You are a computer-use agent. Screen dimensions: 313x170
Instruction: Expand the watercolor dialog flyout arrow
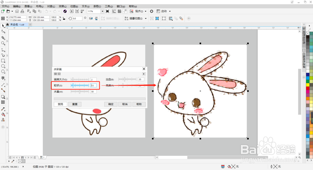tap(144, 74)
